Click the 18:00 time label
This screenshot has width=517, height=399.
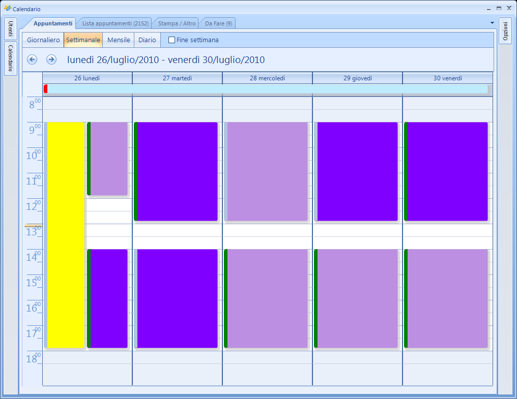point(34,358)
